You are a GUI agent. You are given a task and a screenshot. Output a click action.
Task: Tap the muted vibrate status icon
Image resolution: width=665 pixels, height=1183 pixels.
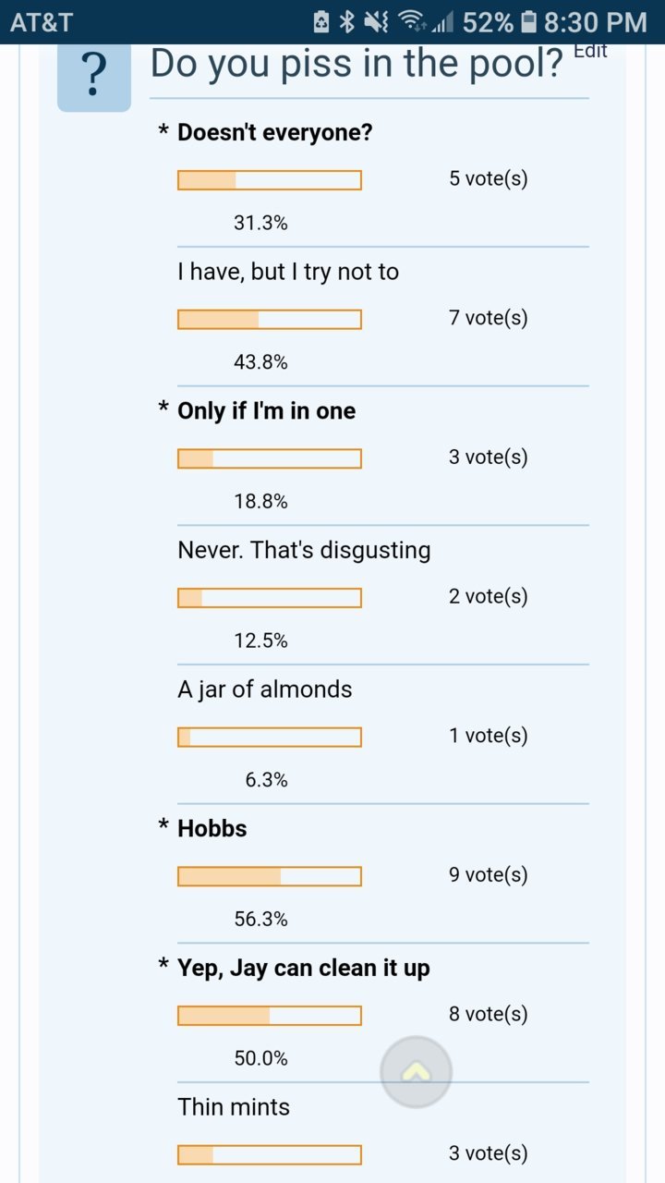coord(377,21)
